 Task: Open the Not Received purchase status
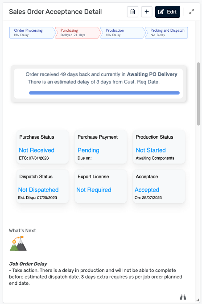coord(37,150)
